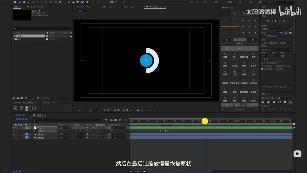Toggle the 缩放 scale stopwatch

[34, 131]
